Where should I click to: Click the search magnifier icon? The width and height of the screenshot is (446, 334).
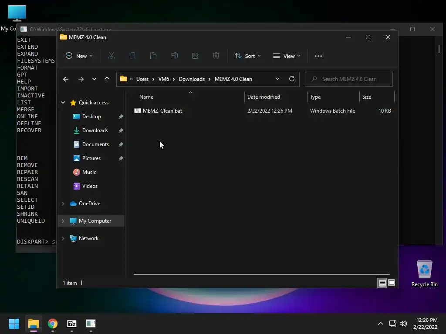pyautogui.click(x=314, y=79)
